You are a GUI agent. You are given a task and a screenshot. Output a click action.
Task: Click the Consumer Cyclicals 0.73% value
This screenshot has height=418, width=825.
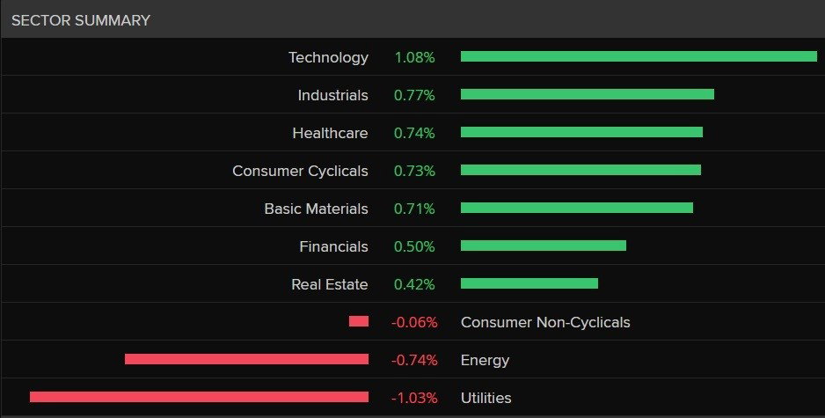pyautogui.click(x=414, y=171)
